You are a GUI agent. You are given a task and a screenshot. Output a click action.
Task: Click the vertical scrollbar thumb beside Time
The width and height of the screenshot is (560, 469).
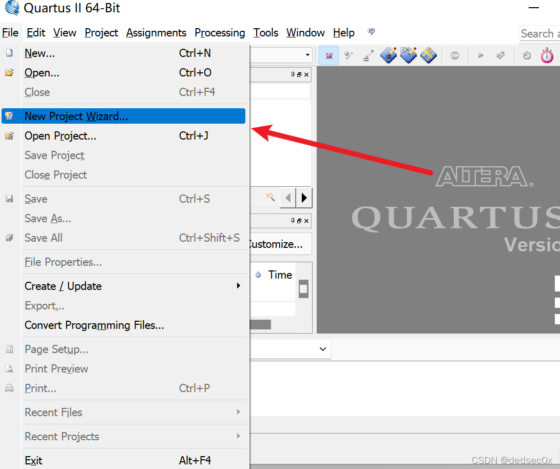(x=303, y=289)
